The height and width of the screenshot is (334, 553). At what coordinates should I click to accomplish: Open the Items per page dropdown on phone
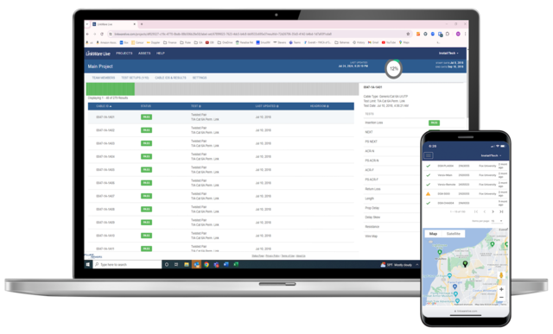497,221
